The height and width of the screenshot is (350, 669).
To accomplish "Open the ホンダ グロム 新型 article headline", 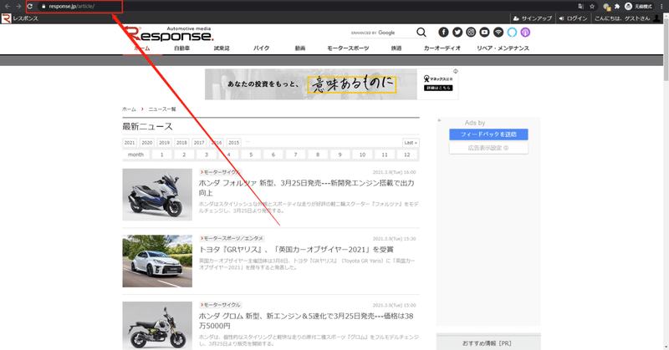I will coord(306,321).
